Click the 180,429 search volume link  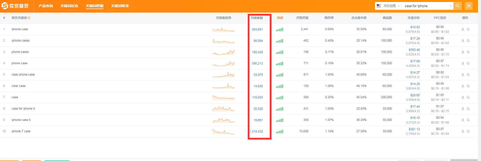pos(257,52)
